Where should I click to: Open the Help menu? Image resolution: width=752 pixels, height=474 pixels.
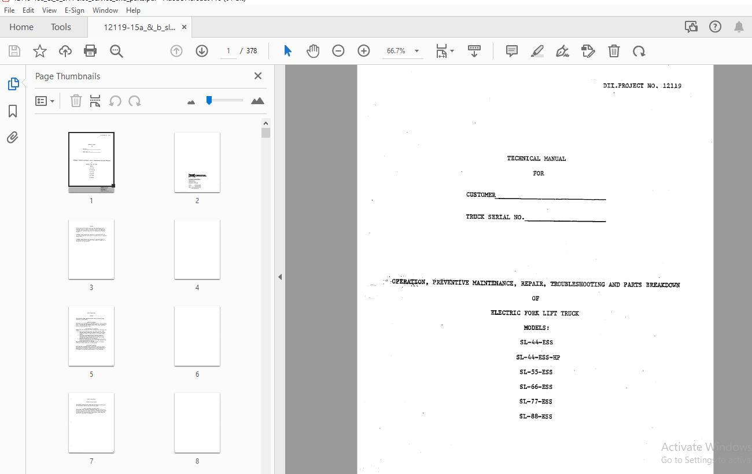pos(133,10)
